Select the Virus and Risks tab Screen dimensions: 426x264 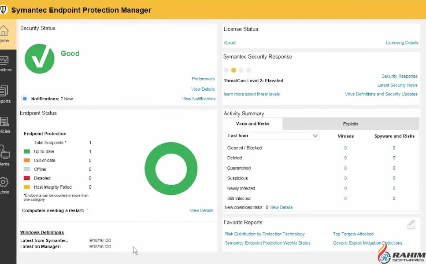pyautogui.click(x=252, y=124)
